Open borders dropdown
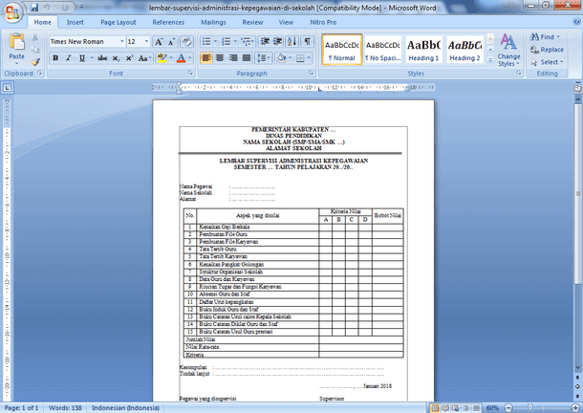 coord(309,58)
